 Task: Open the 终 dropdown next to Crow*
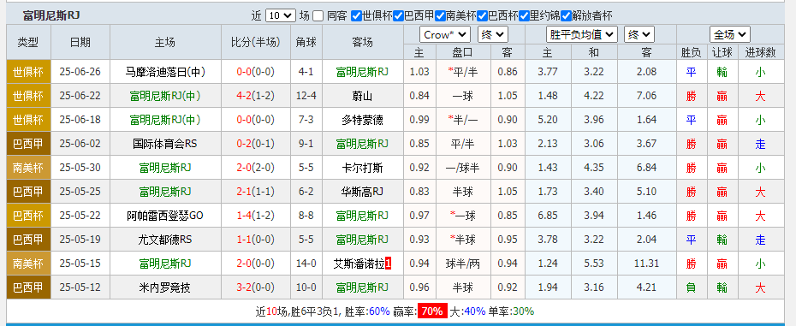493,34
